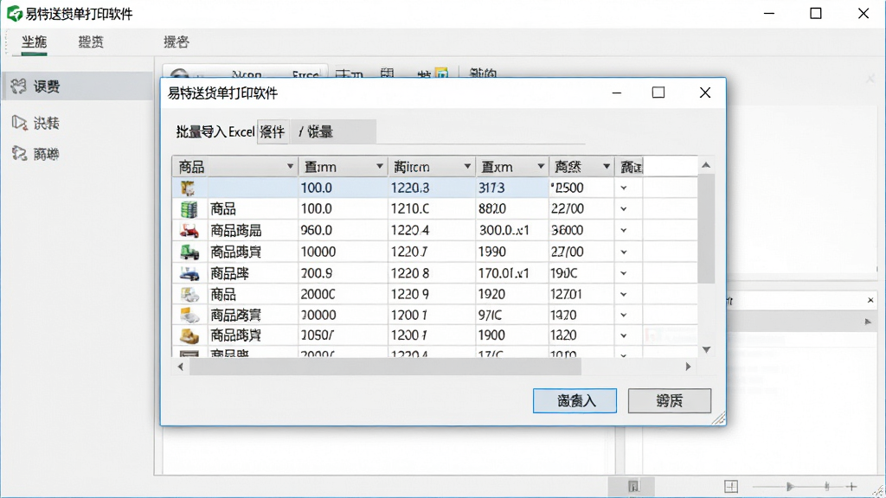Click the blue icon in the 200.9 row

[189, 274]
